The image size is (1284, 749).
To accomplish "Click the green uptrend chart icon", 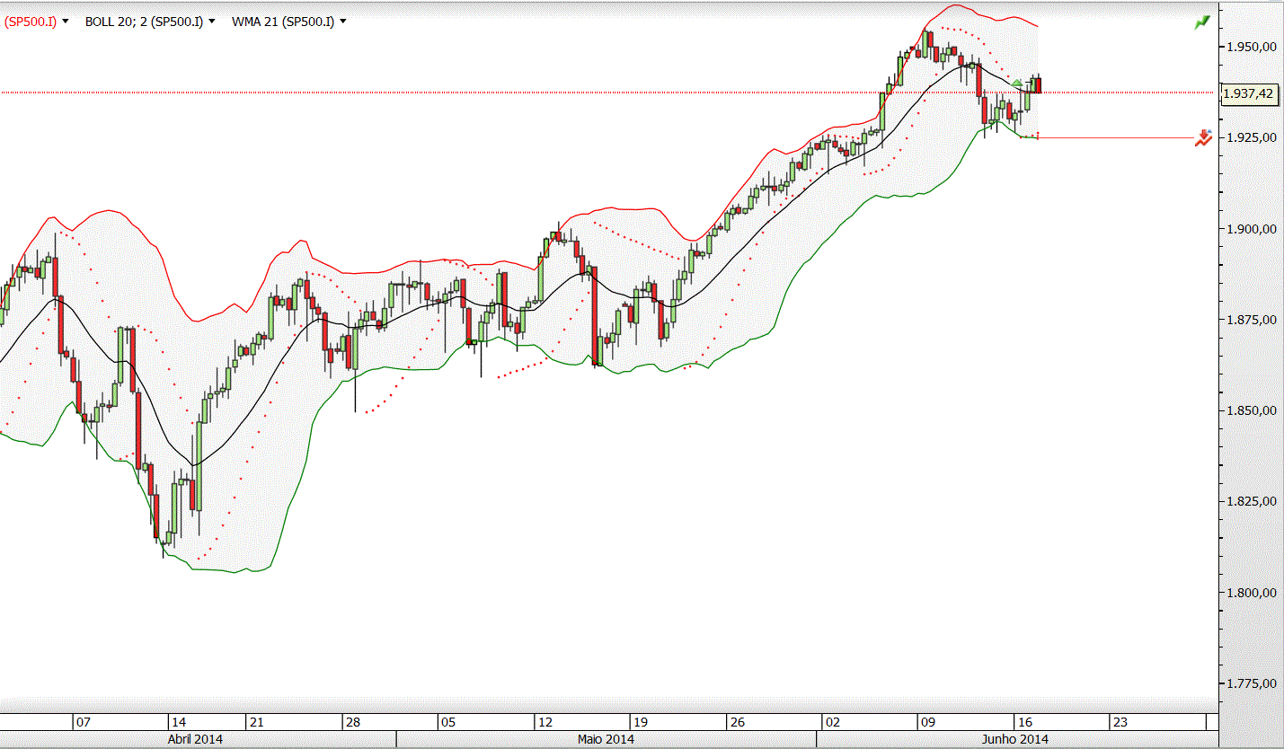I will click(1202, 22).
